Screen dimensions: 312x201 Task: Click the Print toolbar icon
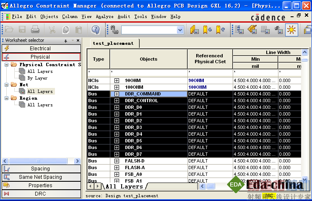pyautogui.click(x=35, y=30)
